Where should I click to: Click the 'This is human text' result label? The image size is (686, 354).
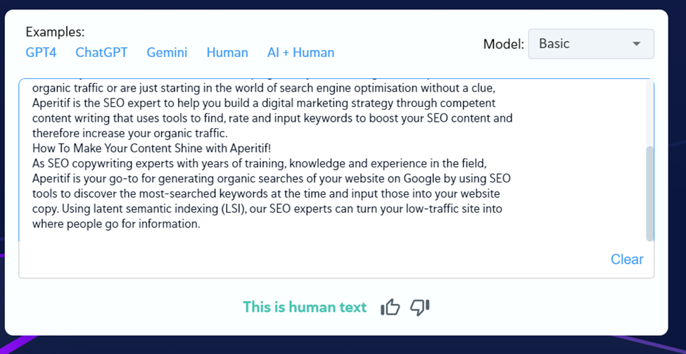coord(305,307)
